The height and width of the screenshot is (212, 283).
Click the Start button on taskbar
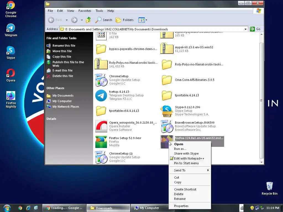tap(7, 208)
